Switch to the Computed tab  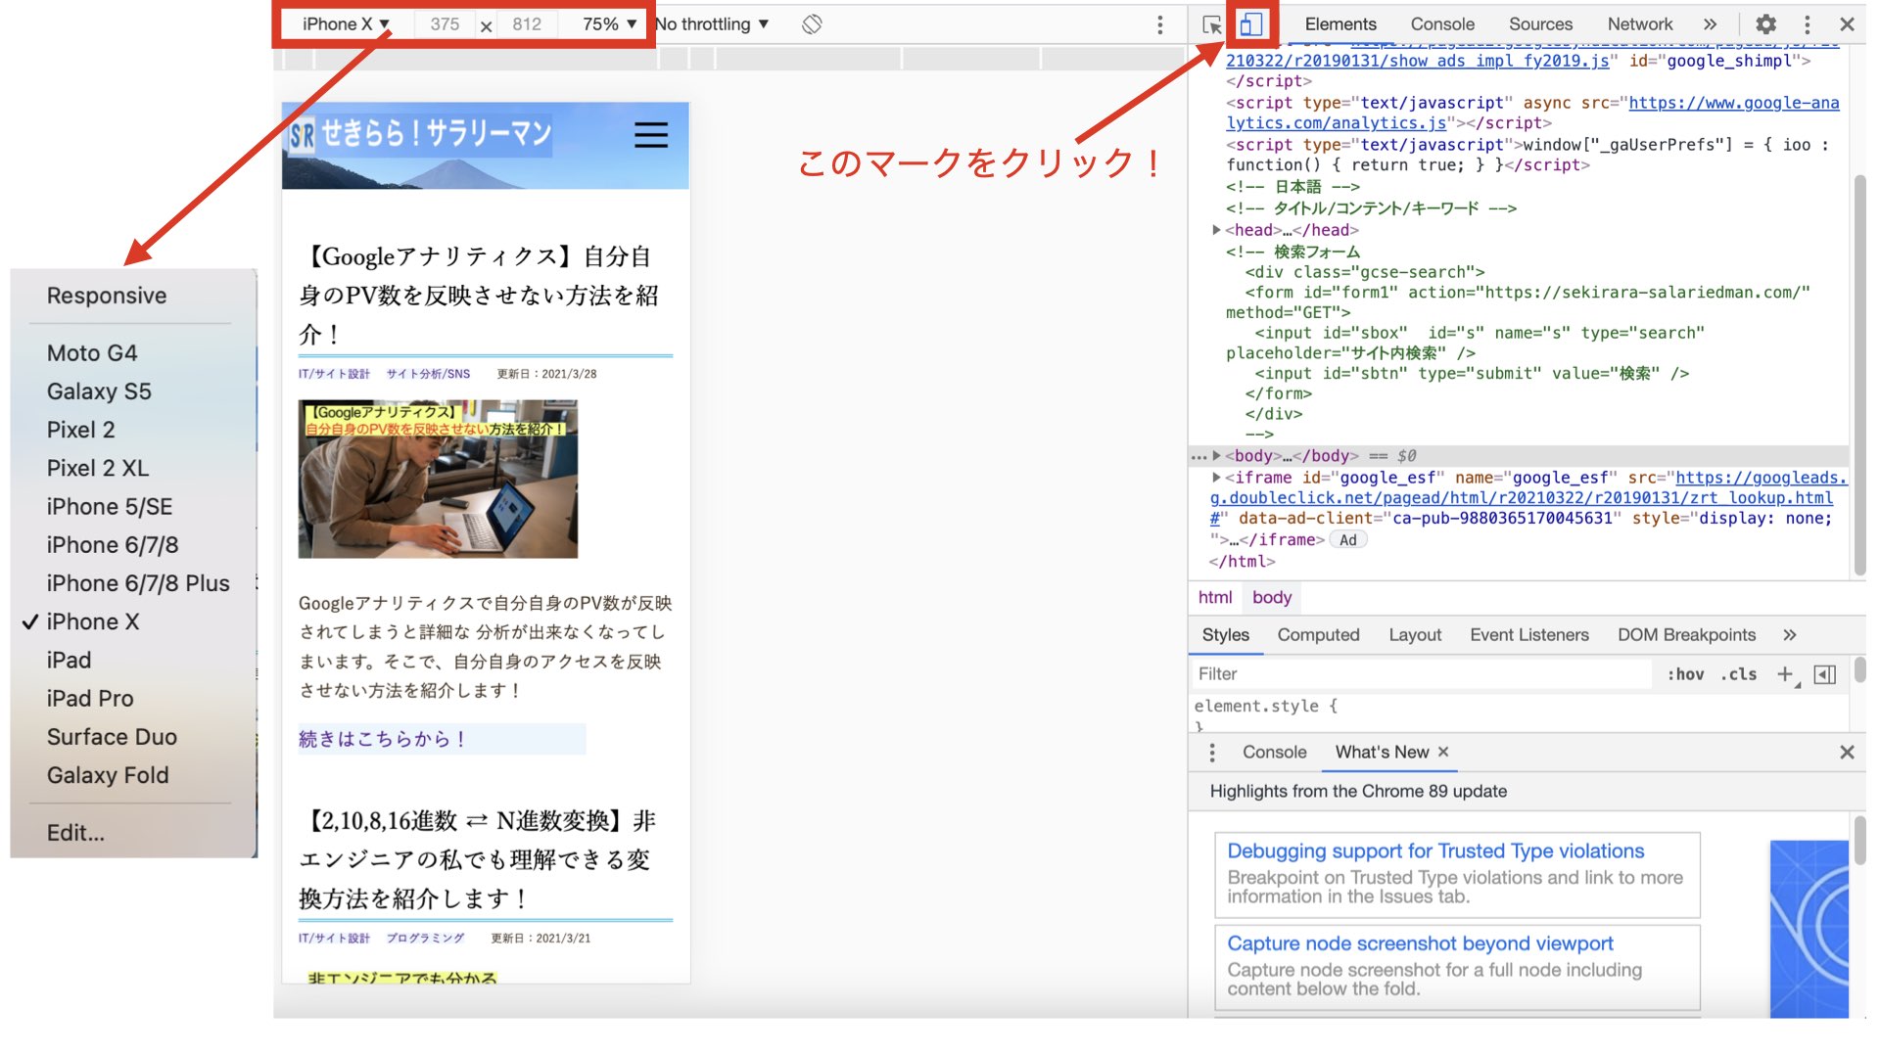click(x=1318, y=635)
